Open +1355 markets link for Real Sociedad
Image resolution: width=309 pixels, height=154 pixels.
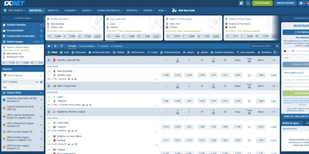click(273, 75)
